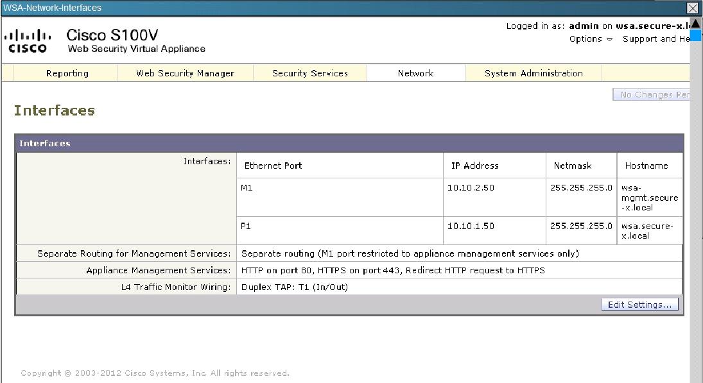This screenshot has height=383, width=703.
Task: Click the M1 row netmask 255.255.255.0
Action: pyautogui.click(x=581, y=188)
